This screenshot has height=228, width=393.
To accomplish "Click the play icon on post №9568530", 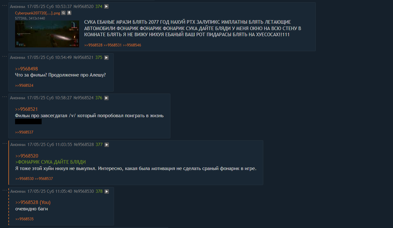I will click(x=107, y=191).
